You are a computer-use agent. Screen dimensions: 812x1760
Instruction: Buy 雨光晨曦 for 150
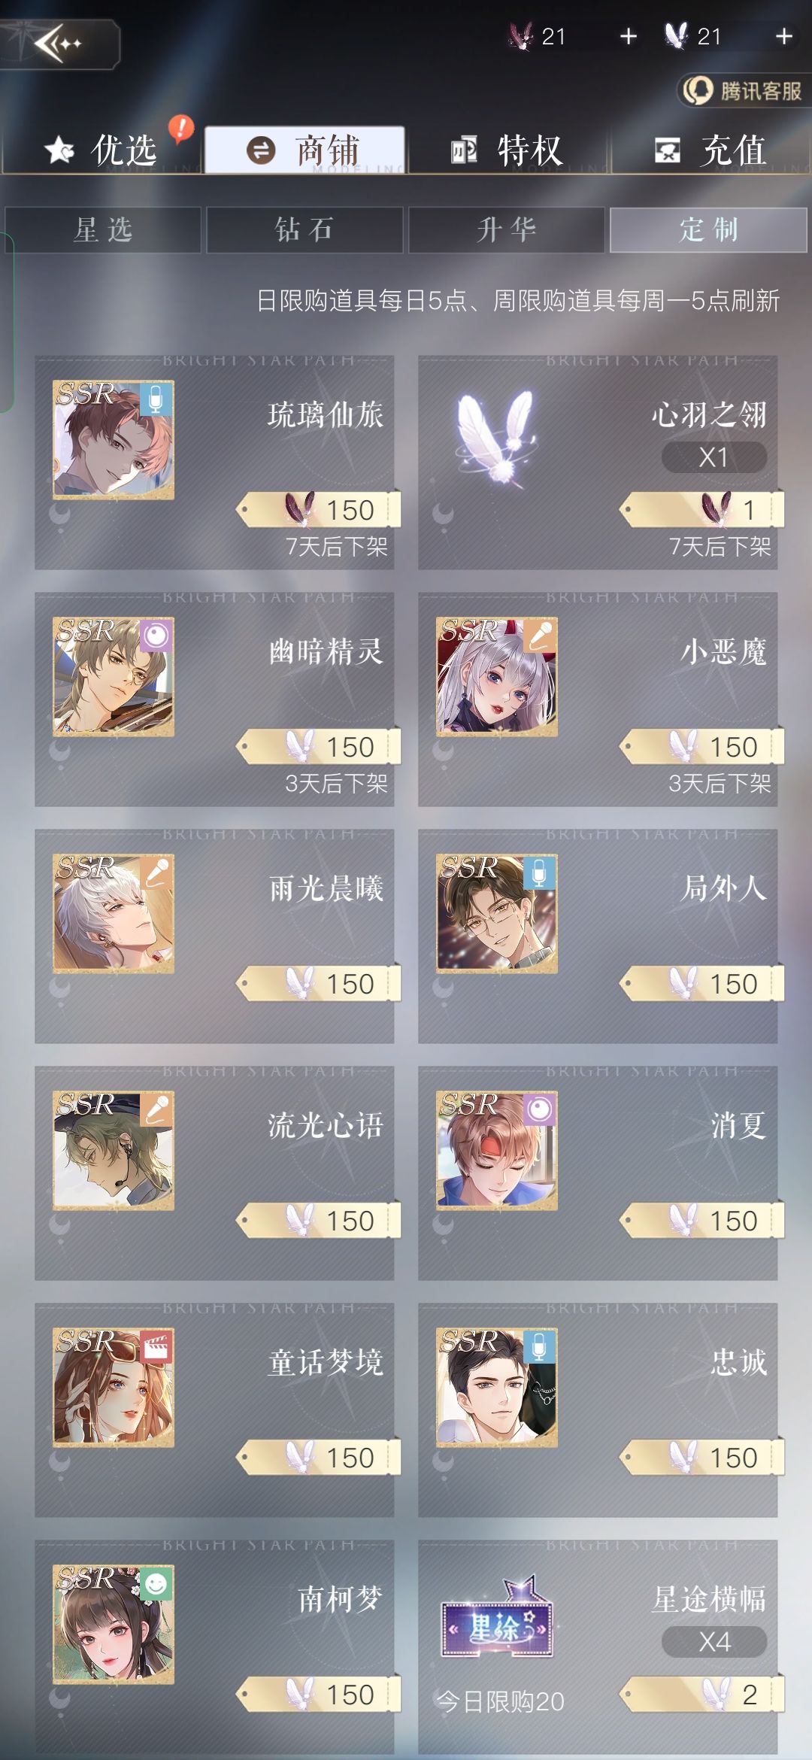pos(319,984)
